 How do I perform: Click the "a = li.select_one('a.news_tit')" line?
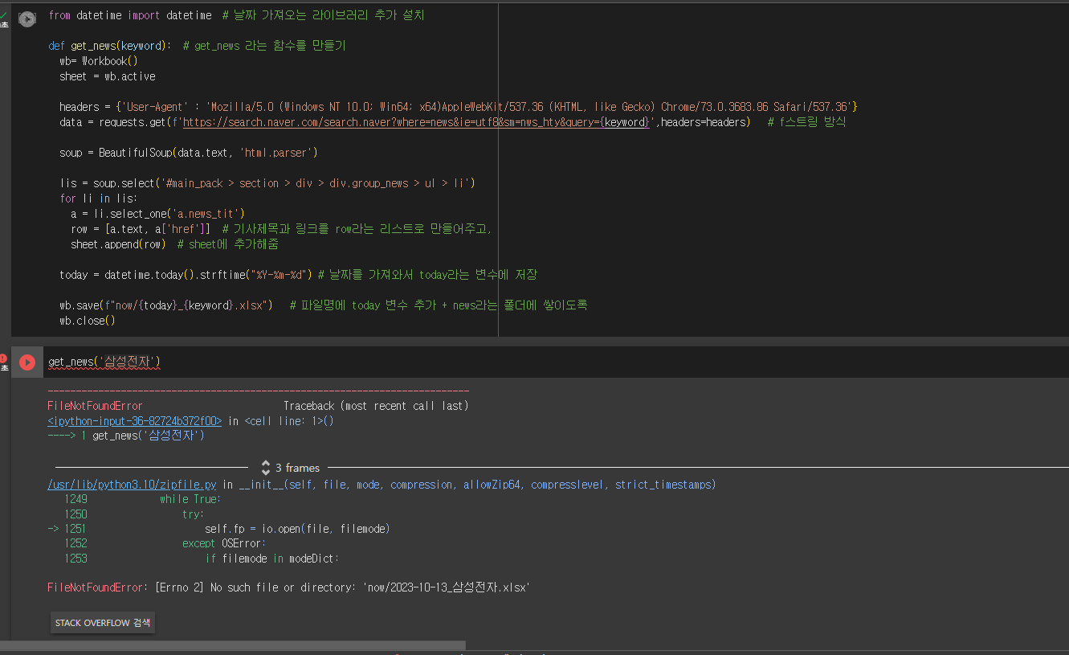(157, 214)
